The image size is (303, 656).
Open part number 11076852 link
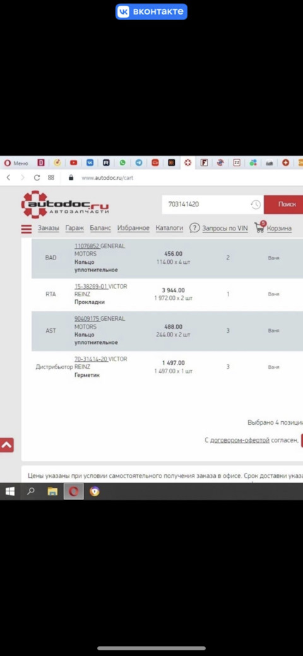(86, 246)
